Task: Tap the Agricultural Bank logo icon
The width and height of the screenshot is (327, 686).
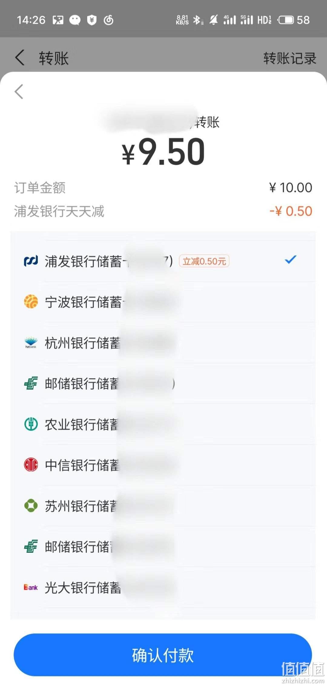Action: click(31, 424)
